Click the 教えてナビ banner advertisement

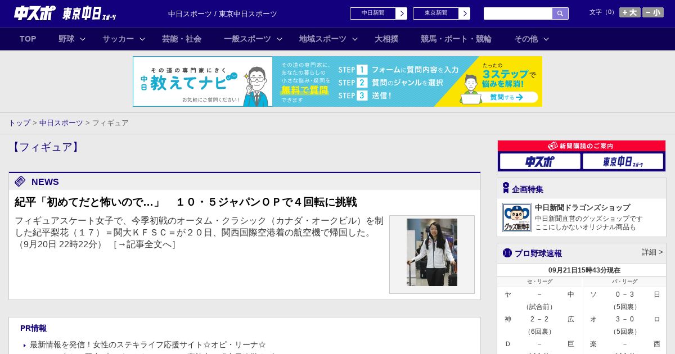(337, 81)
